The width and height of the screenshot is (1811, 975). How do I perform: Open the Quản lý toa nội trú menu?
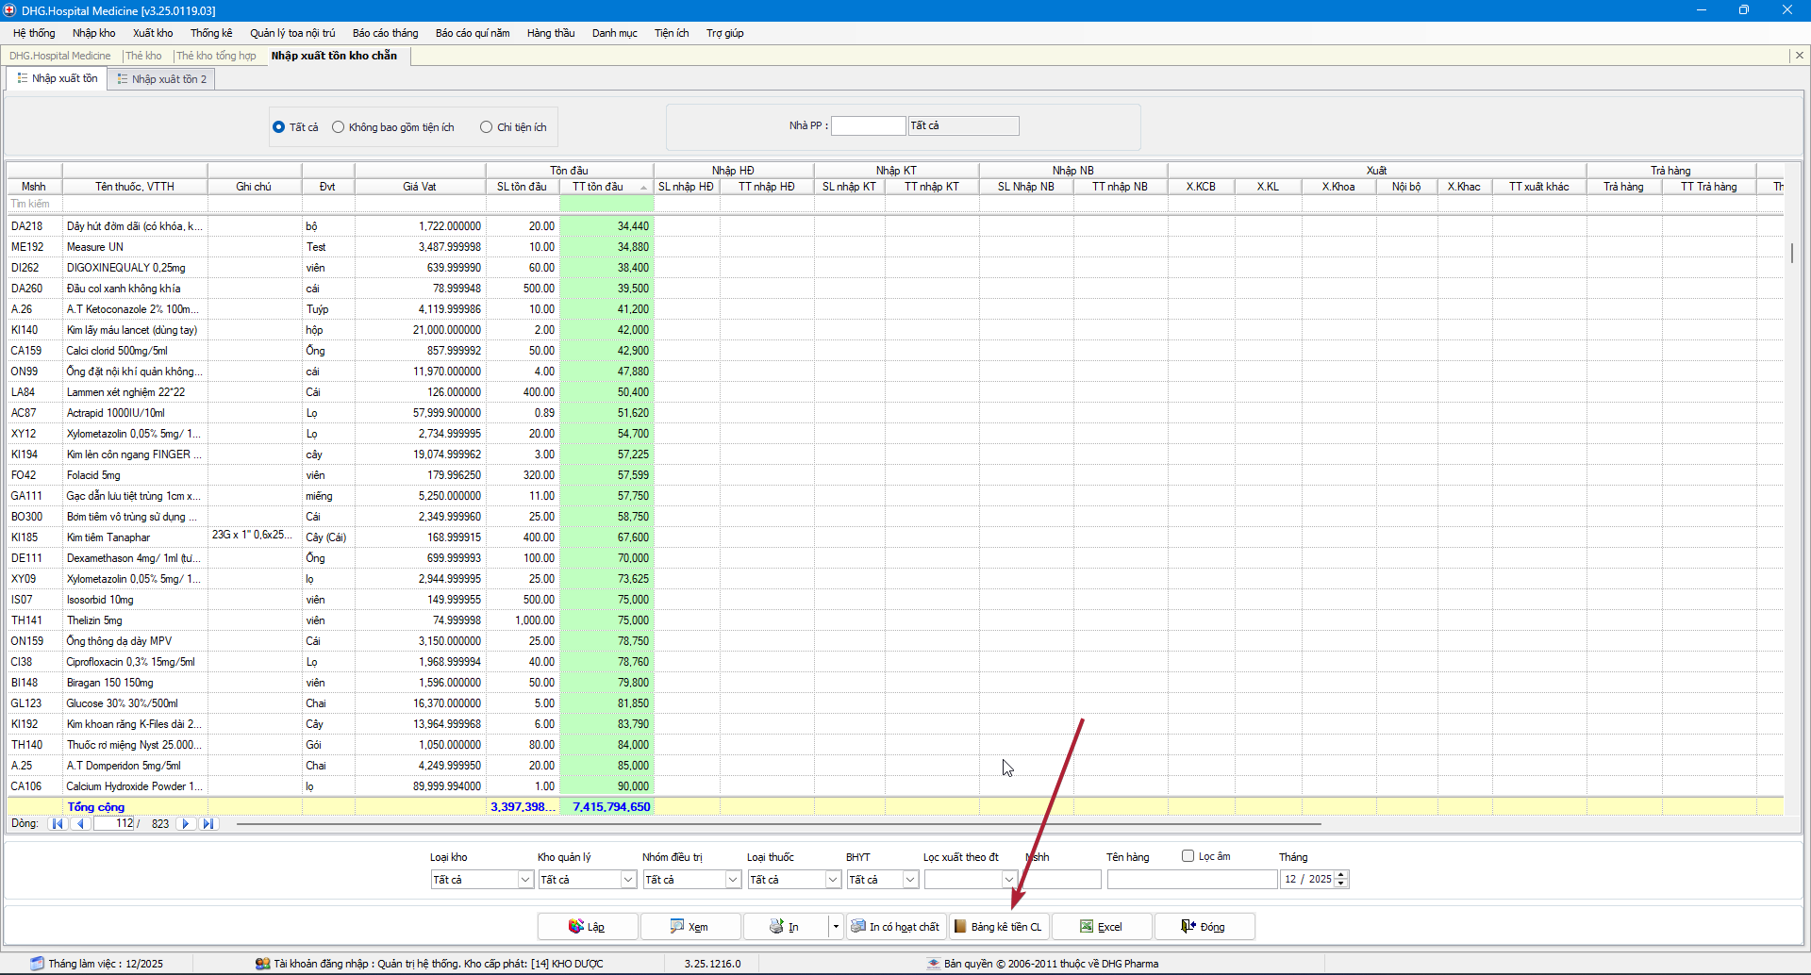pyautogui.click(x=292, y=33)
